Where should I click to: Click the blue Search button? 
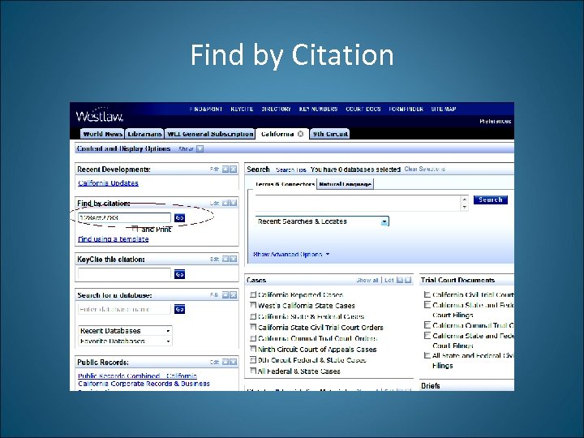click(x=491, y=200)
